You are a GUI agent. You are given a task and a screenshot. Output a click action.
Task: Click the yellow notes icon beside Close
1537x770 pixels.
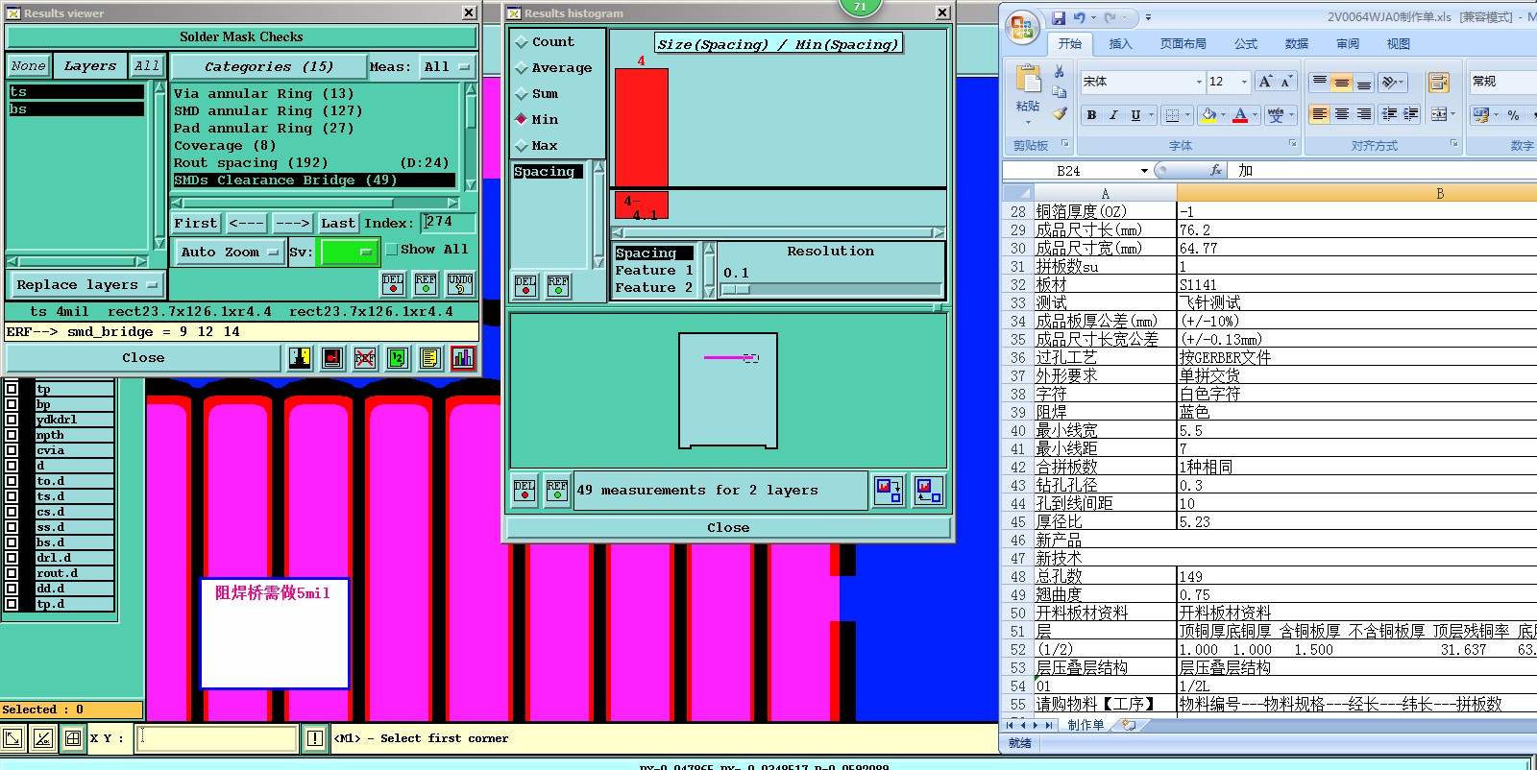pyautogui.click(x=430, y=358)
